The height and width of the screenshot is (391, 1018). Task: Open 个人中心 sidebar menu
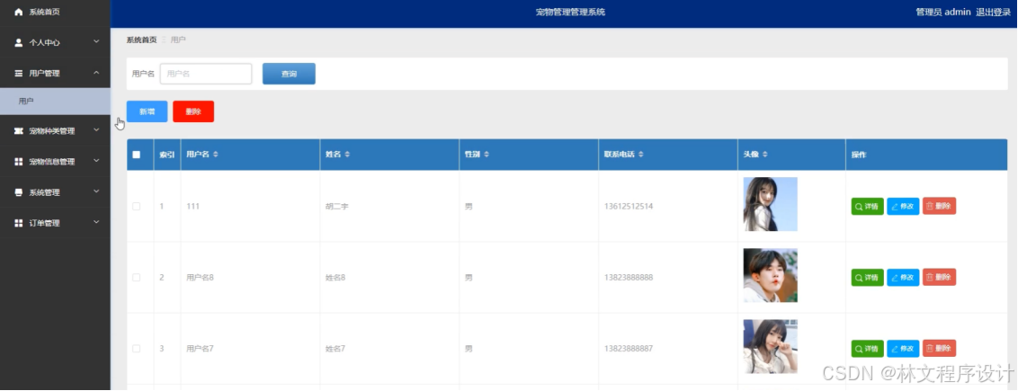pos(55,42)
